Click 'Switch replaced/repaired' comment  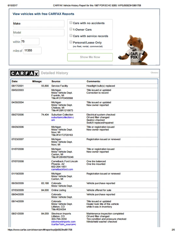point(100,123)
